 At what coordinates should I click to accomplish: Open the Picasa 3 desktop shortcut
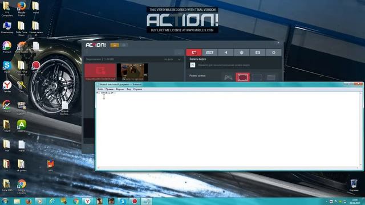(7, 47)
